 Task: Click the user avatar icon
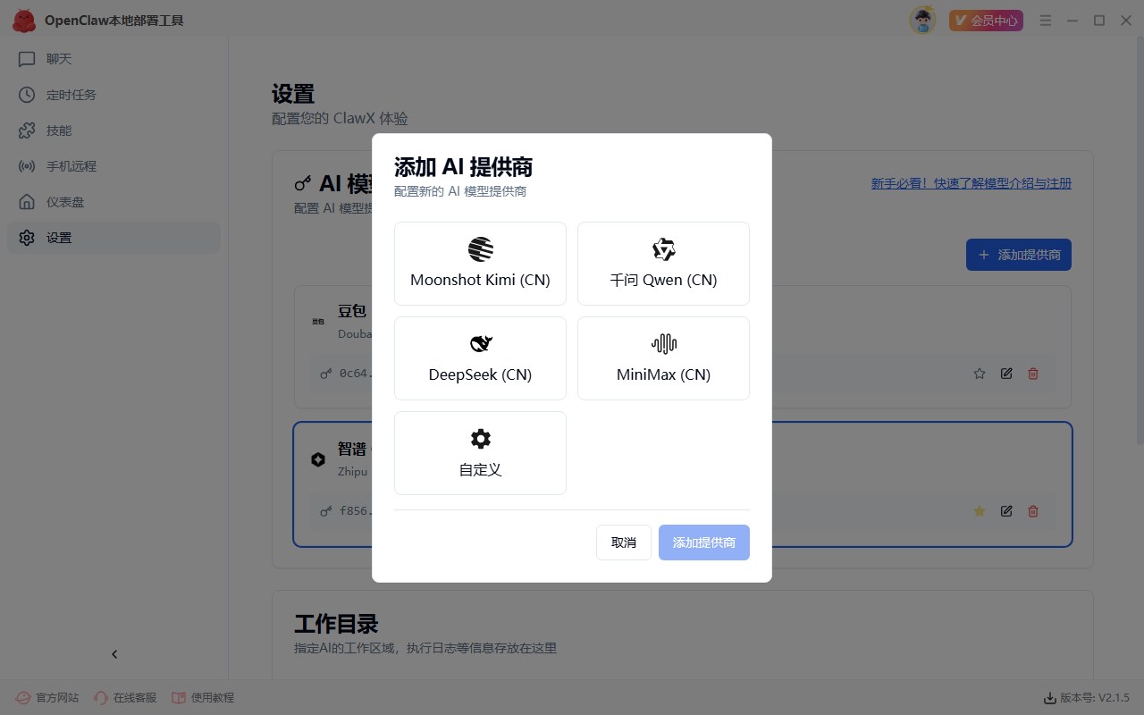click(x=922, y=20)
